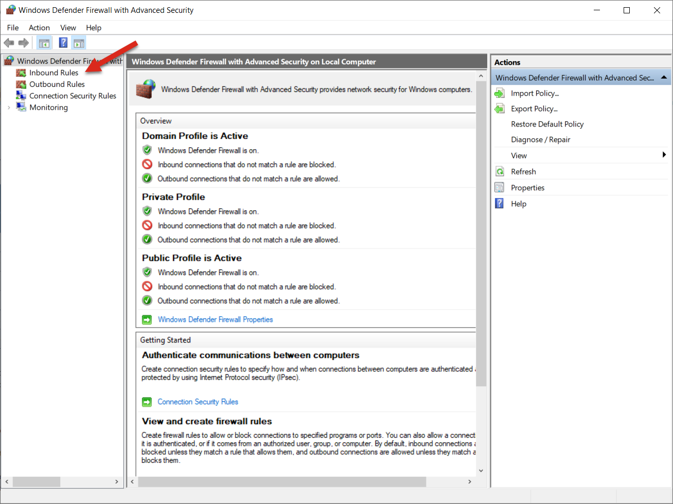Toggle the Show/Hide Console Tree toolbar icon

[x=44, y=43]
